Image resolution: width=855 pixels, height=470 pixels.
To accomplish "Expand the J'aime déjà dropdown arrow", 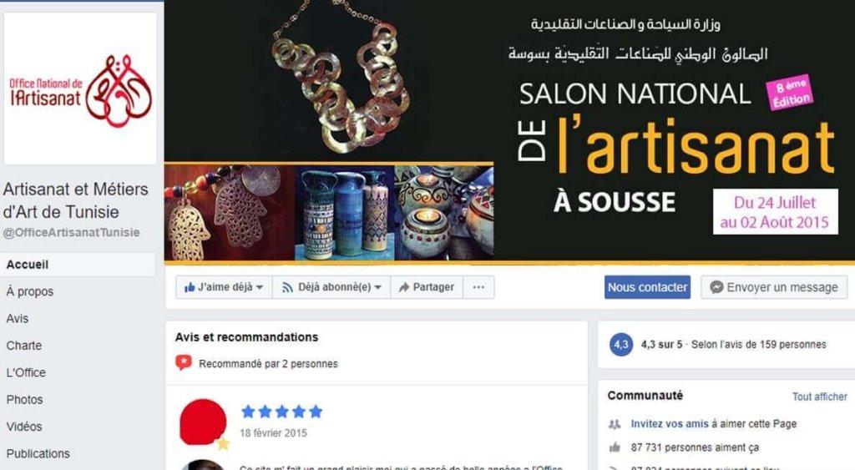I will point(260,287).
